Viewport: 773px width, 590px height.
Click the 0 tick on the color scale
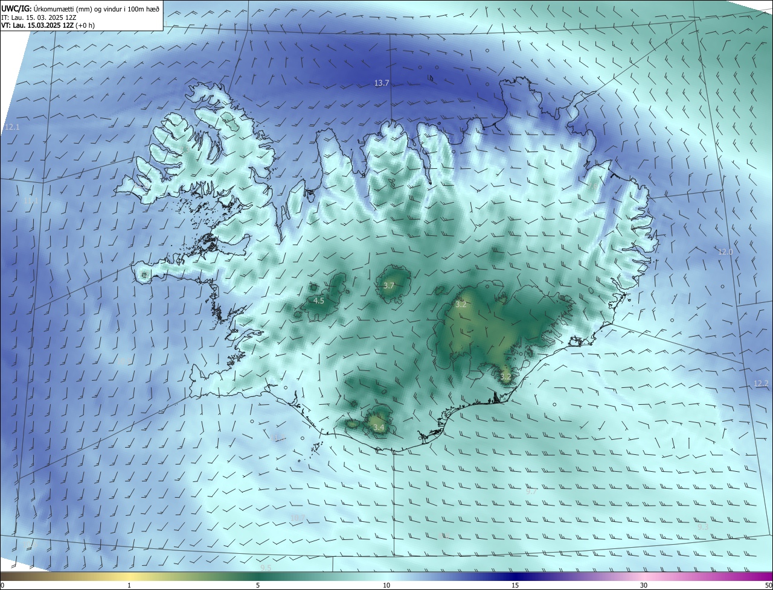point(2,585)
